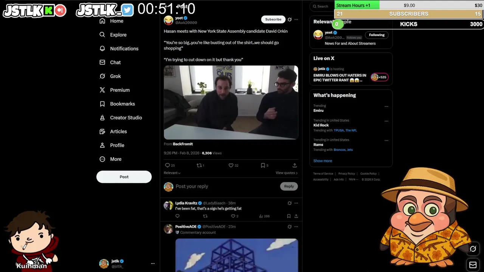Click the Home house icon
The image size is (484, 272).
tap(102, 21)
